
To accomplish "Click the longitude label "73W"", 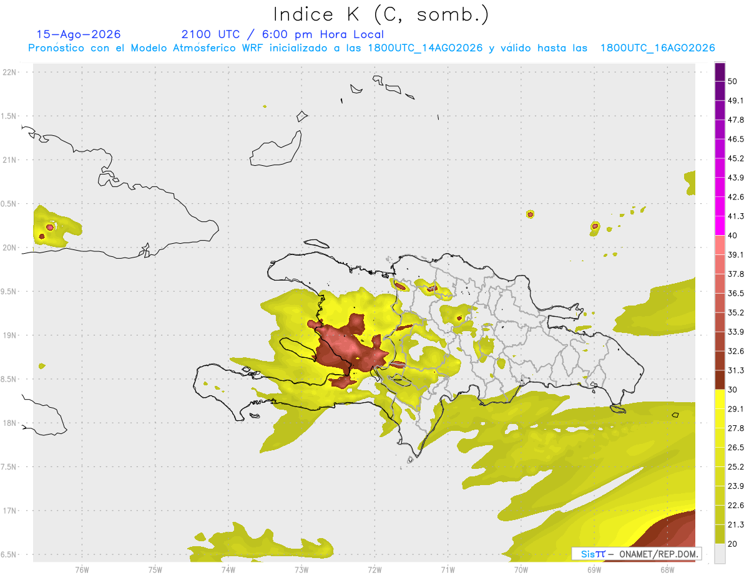I will [301, 569].
